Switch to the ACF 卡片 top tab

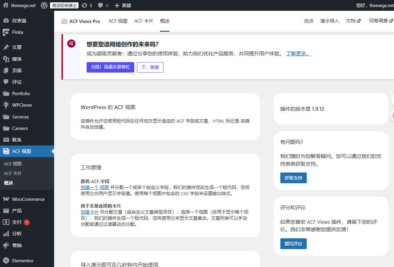[143, 21]
